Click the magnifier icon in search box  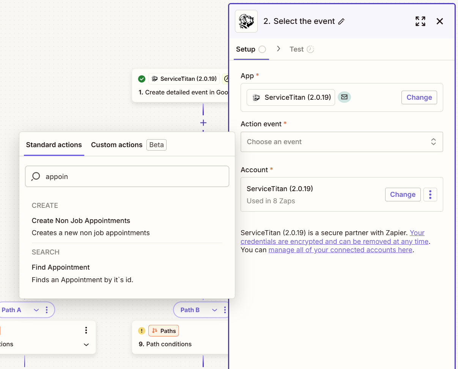click(36, 176)
